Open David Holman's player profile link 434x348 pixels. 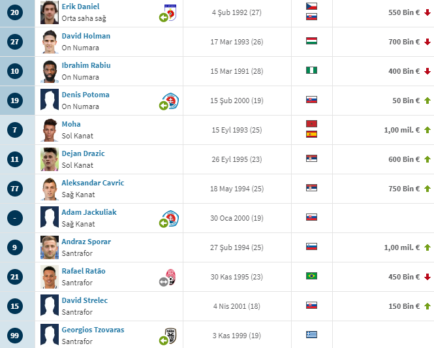[x=85, y=36]
